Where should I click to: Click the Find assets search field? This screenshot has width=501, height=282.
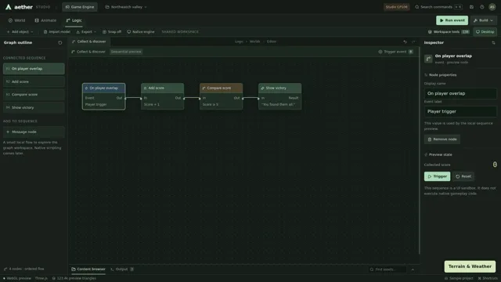(x=387, y=269)
